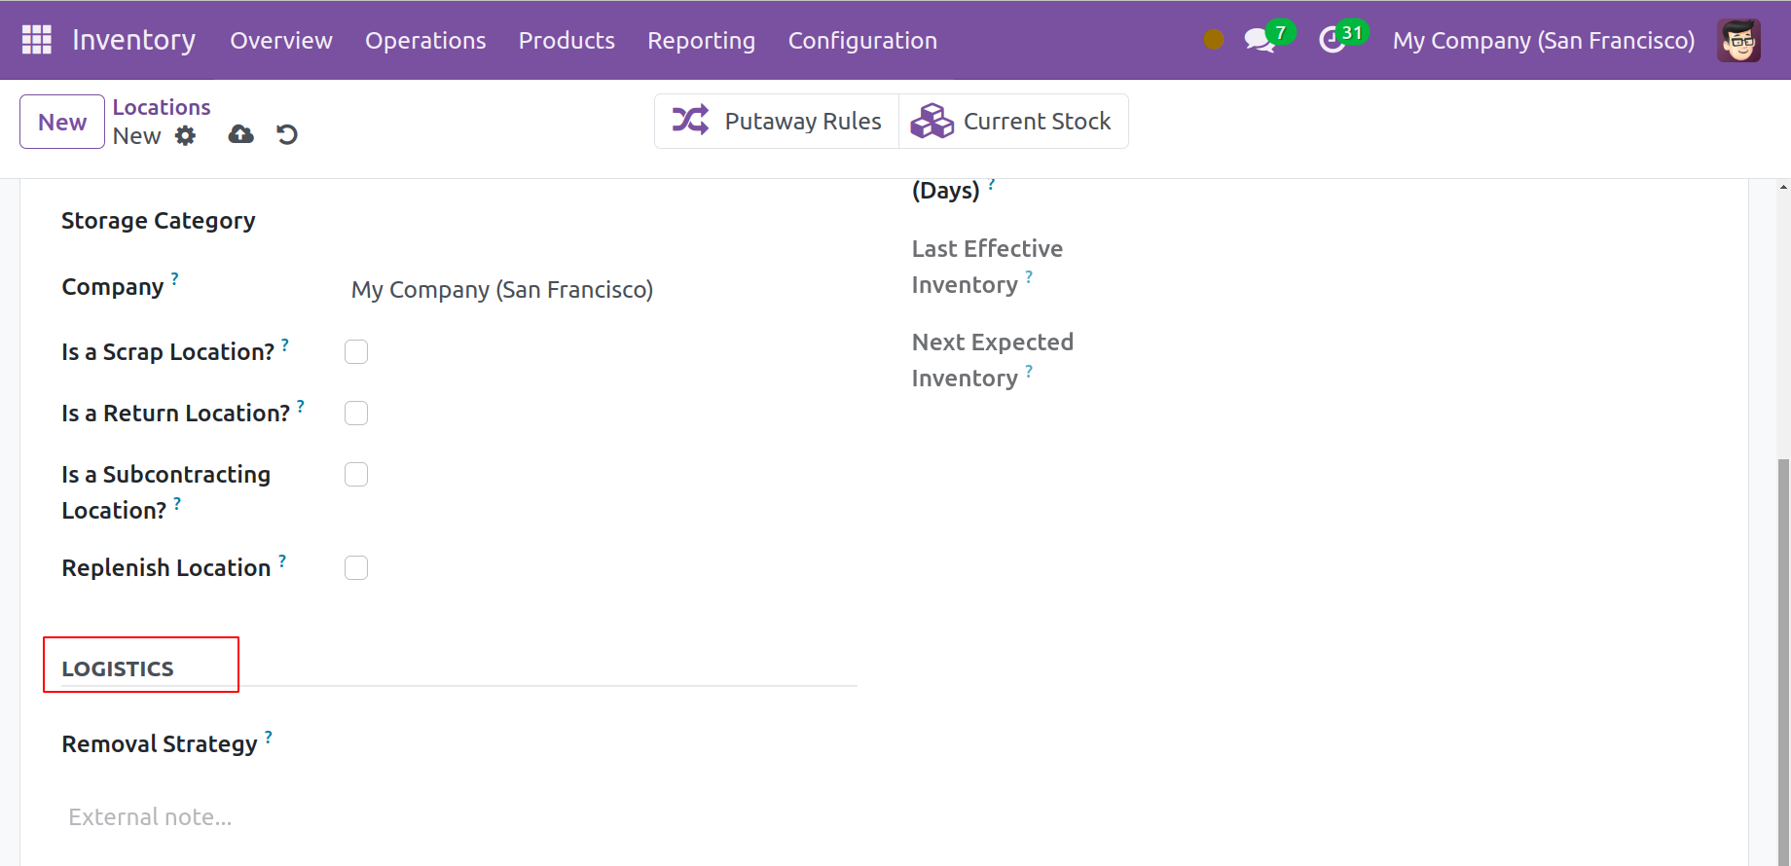Click the cloud upload save icon
The width and height of the screenshot is (1791, 866).
240,135
